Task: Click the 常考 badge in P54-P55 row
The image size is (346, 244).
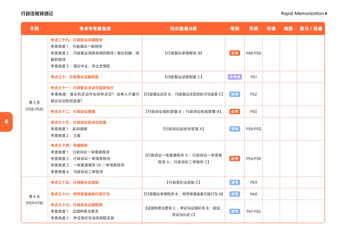Action: (x=234, y=129)
